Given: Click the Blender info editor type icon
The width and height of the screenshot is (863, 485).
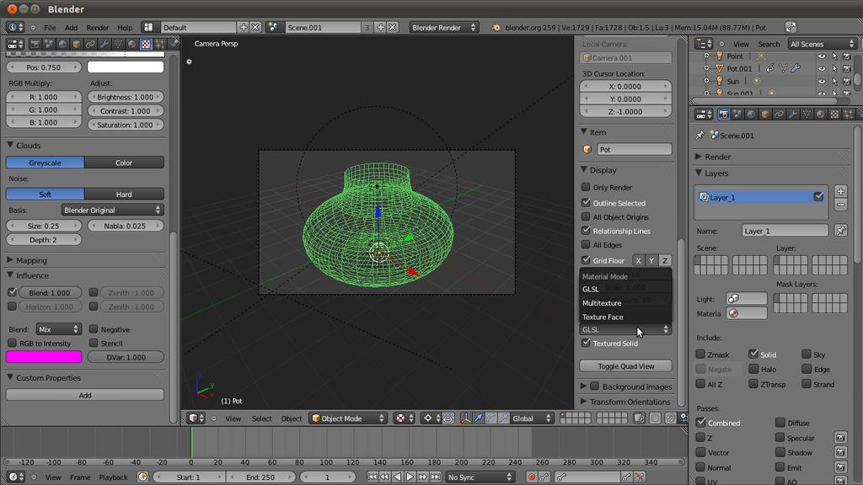Looking at the screenshot, I should [13, 27].
